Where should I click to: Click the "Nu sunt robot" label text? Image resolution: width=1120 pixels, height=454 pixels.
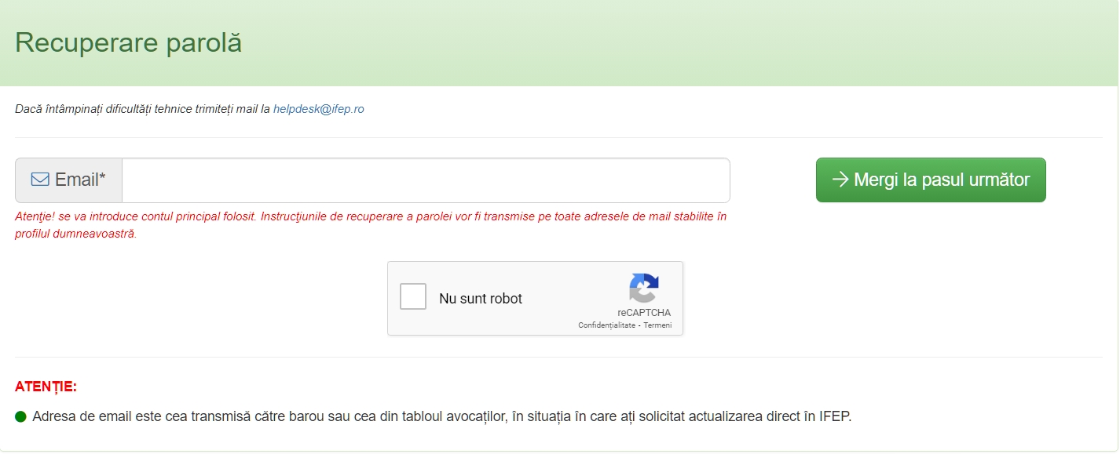click(481, 299)
